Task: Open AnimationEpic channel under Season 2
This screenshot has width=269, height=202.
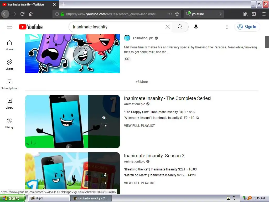Action: pyautogui.click(x=134, y=161)
